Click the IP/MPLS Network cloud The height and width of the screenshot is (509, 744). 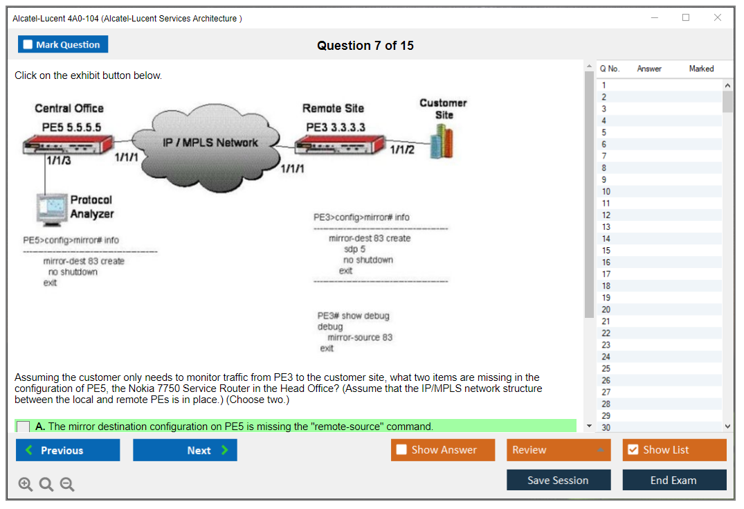click(x=209, y=144)
